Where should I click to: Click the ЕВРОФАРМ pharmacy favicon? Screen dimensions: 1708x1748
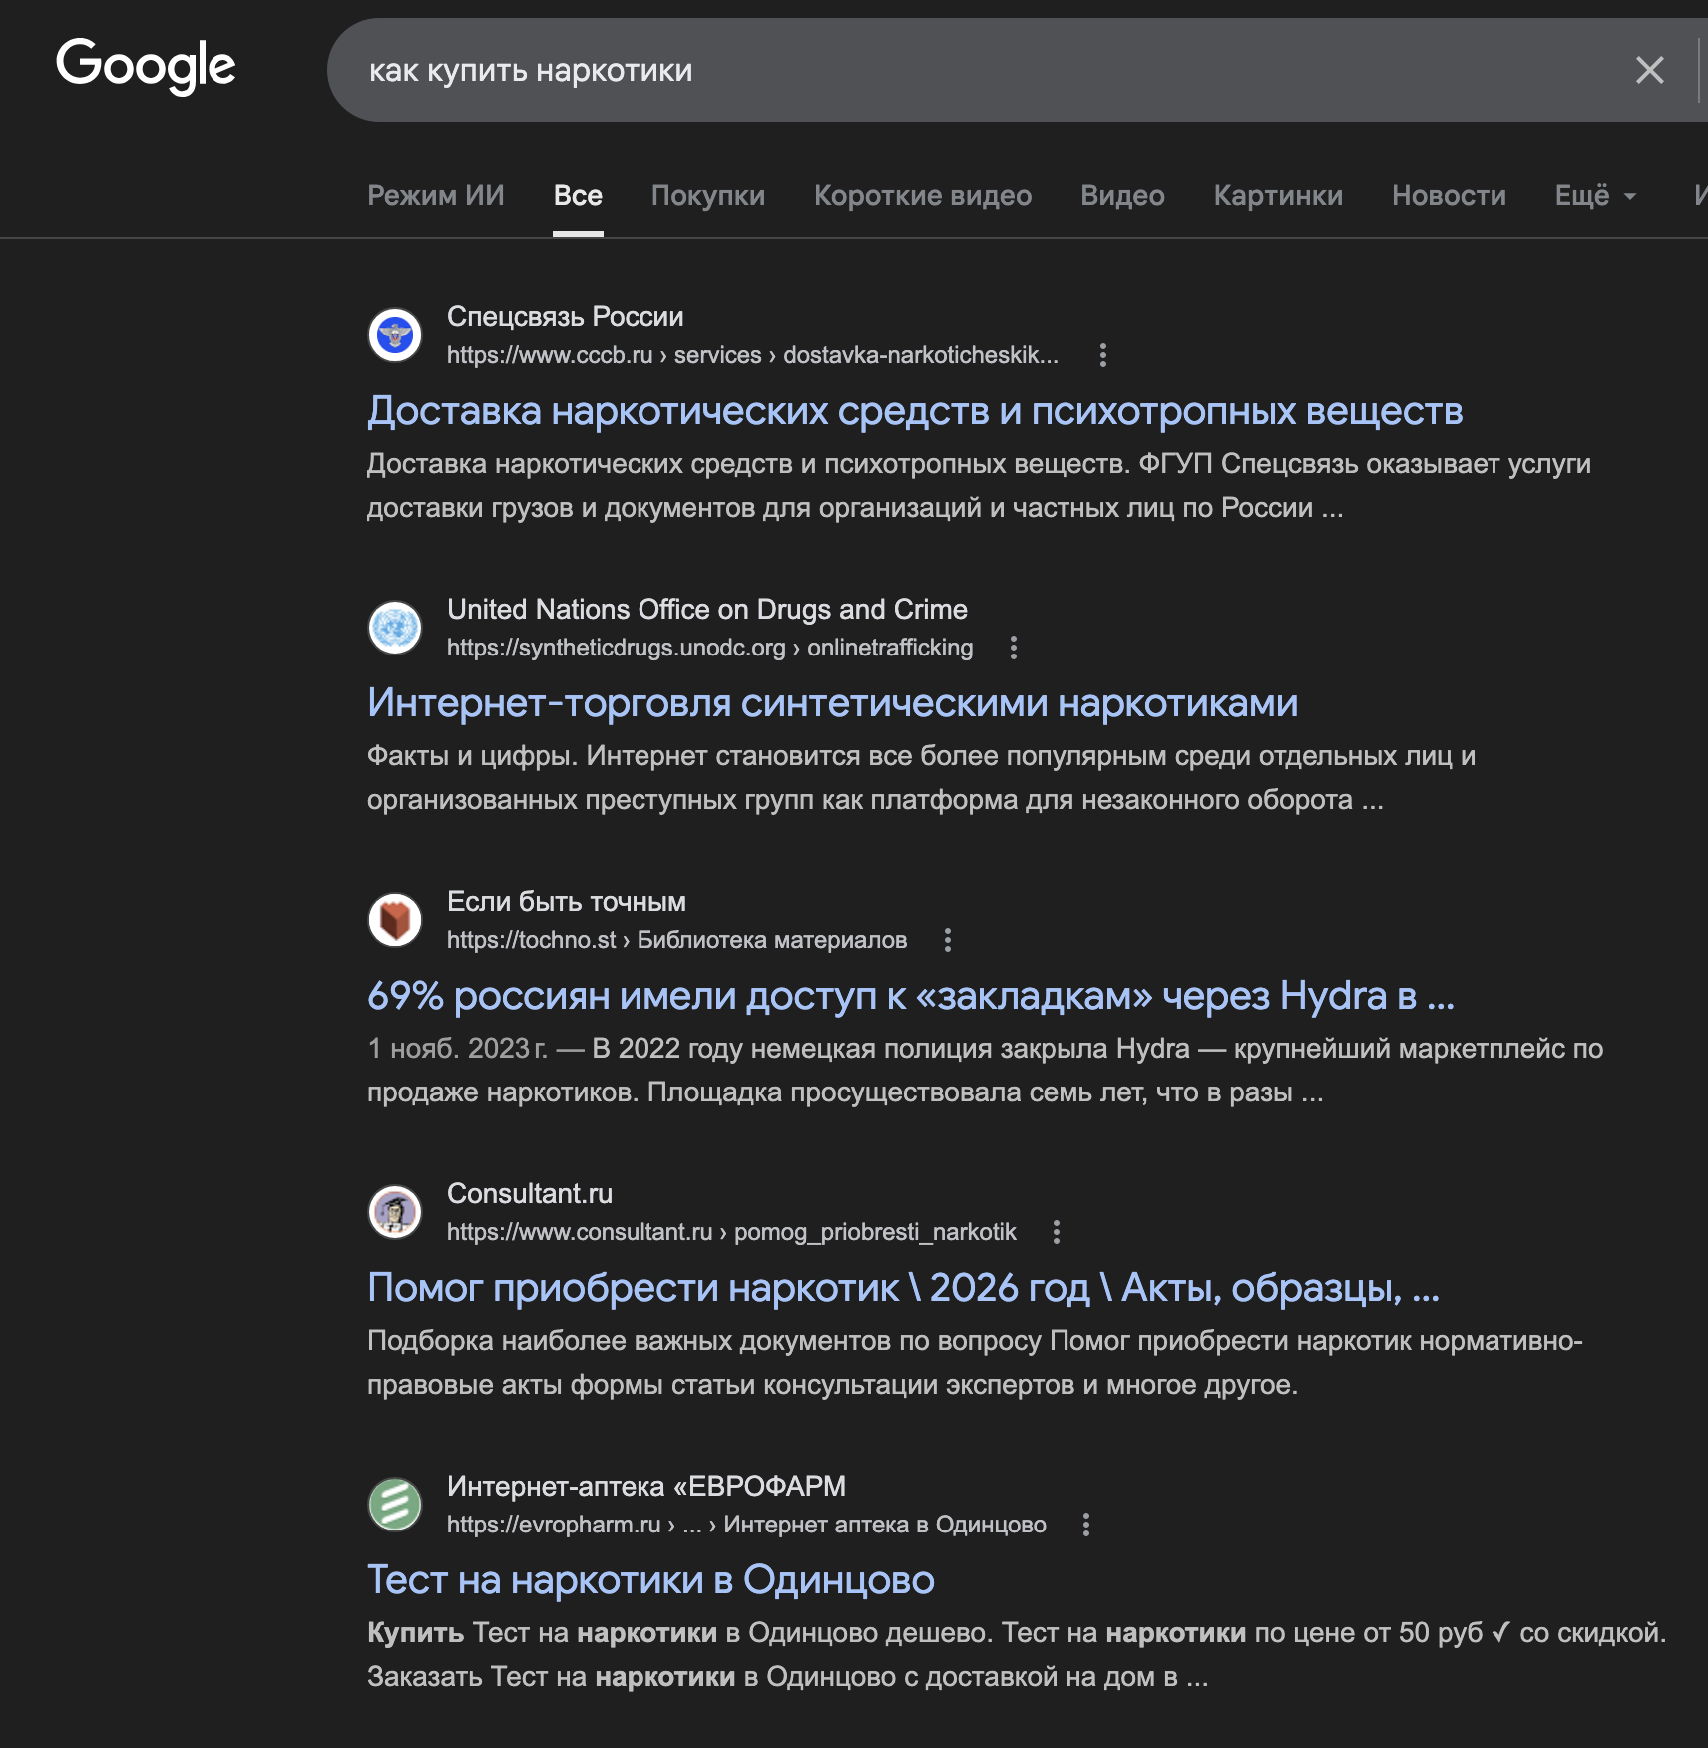[395, 1505]
